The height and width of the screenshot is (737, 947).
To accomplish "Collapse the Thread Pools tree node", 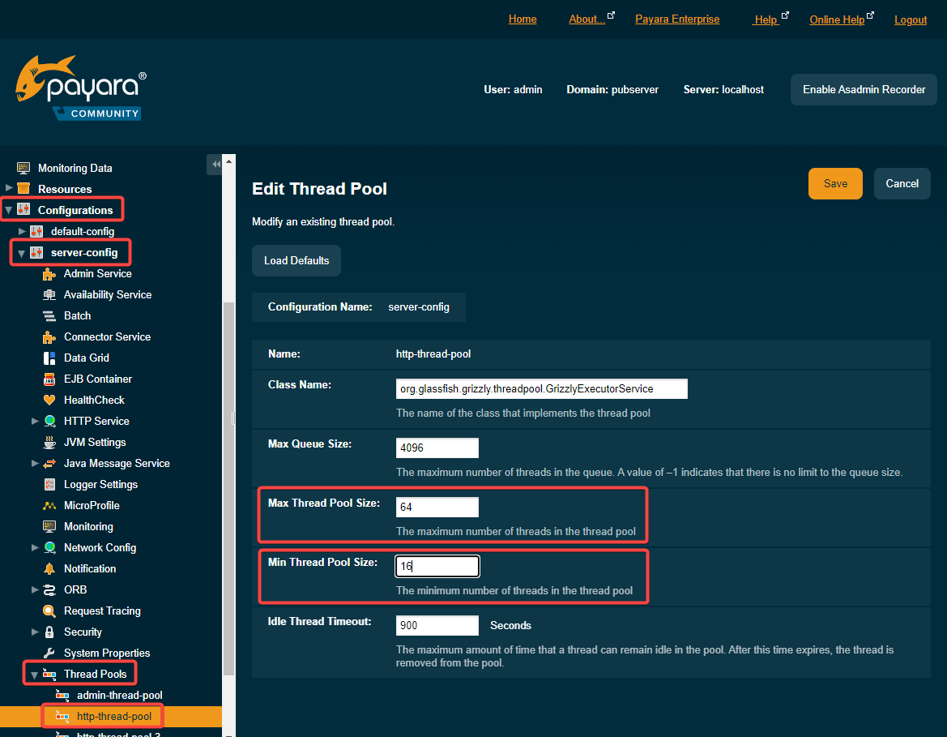I will click(35, 674).
